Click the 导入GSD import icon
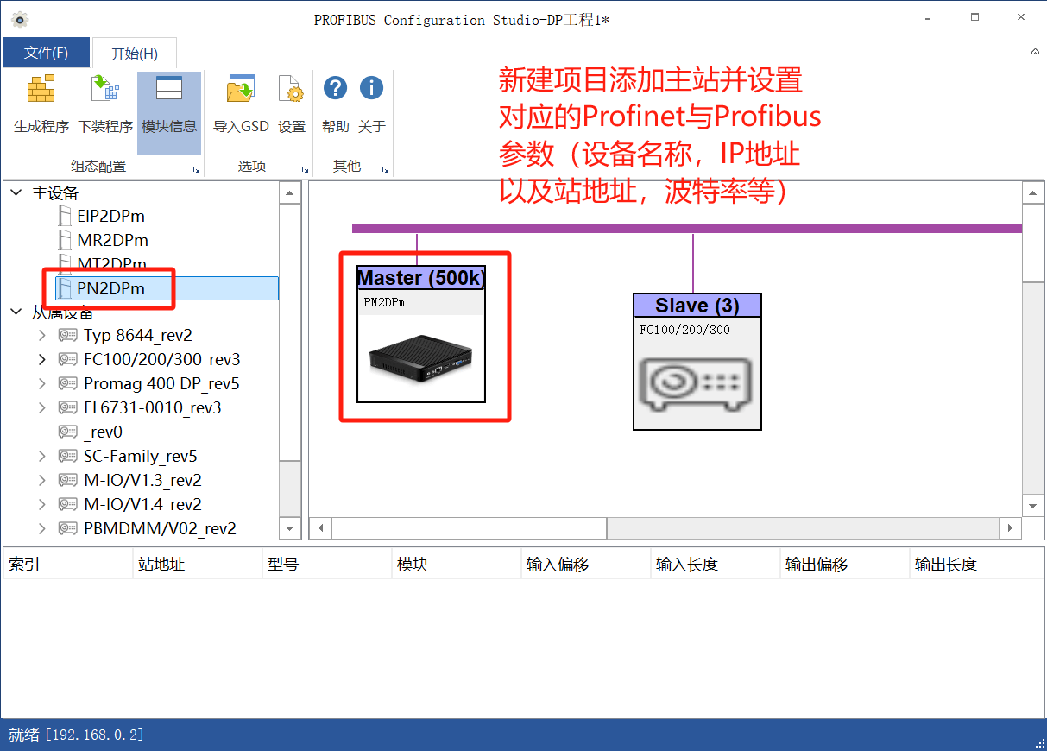The height and width of the screenshot is (751, 1047). pos(241,90)
